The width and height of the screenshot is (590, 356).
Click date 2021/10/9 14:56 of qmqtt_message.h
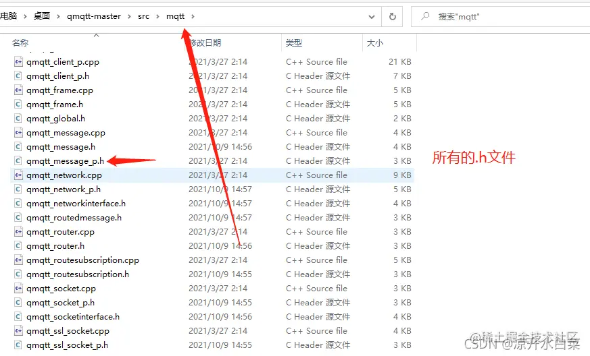(220, 146)
